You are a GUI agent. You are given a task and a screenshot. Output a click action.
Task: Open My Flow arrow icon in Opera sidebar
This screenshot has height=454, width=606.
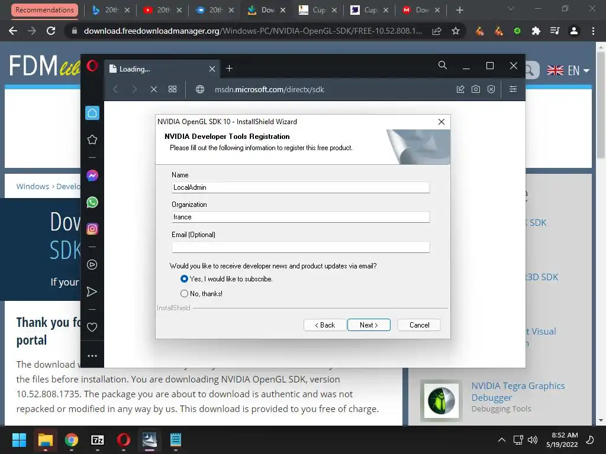92,291
